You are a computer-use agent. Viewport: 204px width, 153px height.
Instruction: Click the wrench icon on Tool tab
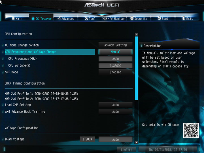click(86, 18)
